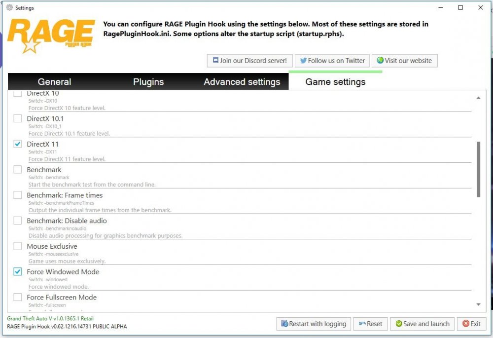Minimize the Settings window
This screenshot has width=493, height=338.
(441, 7)
